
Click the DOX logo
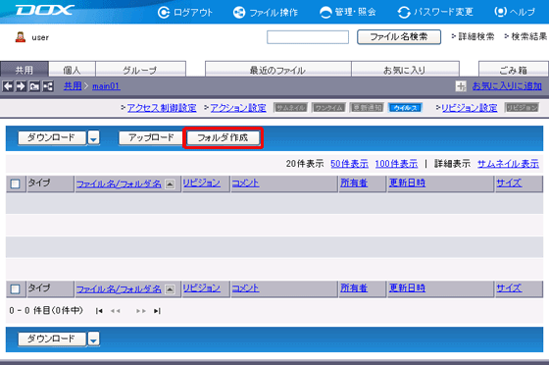click(x=44, y=10)
